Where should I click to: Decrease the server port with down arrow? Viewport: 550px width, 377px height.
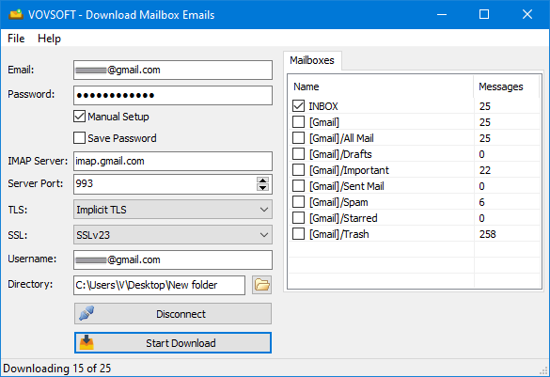click(262, 187)
